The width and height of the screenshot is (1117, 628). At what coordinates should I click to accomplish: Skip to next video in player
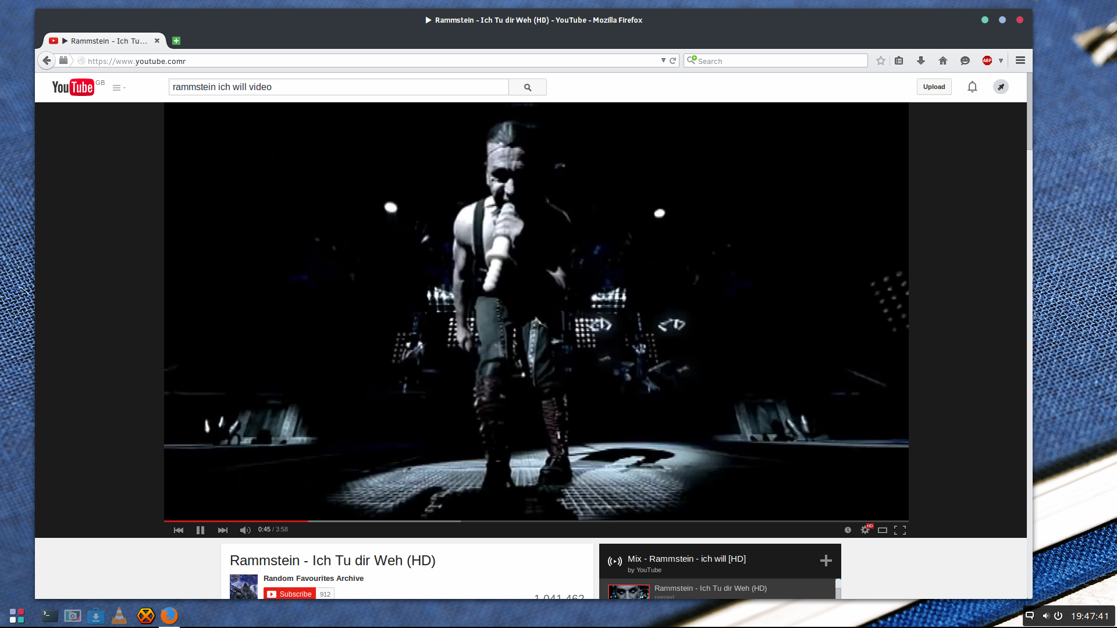(223, 530)
